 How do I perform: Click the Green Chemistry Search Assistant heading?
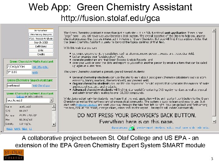[x=30, y=80]
